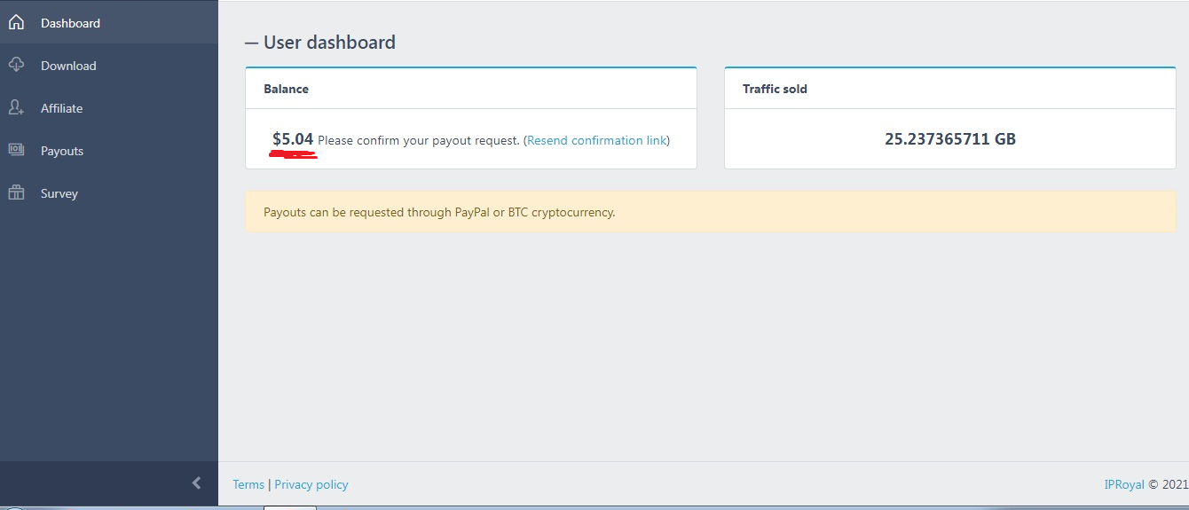
Task: Click the Resend confirmation link
Action: [596, 140]
